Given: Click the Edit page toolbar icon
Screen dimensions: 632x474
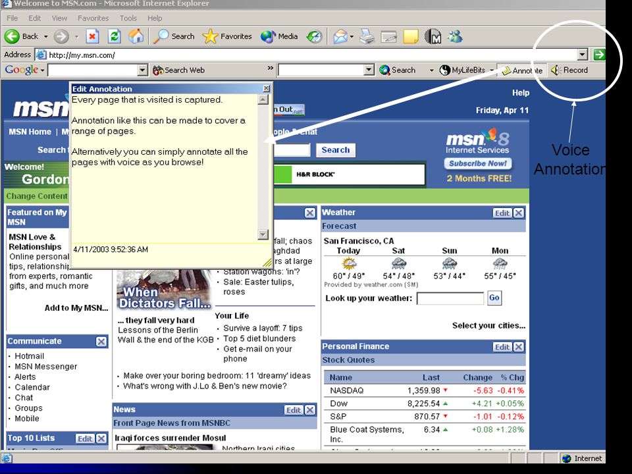Looking at the screenshot, I should (x=388, y=37).
